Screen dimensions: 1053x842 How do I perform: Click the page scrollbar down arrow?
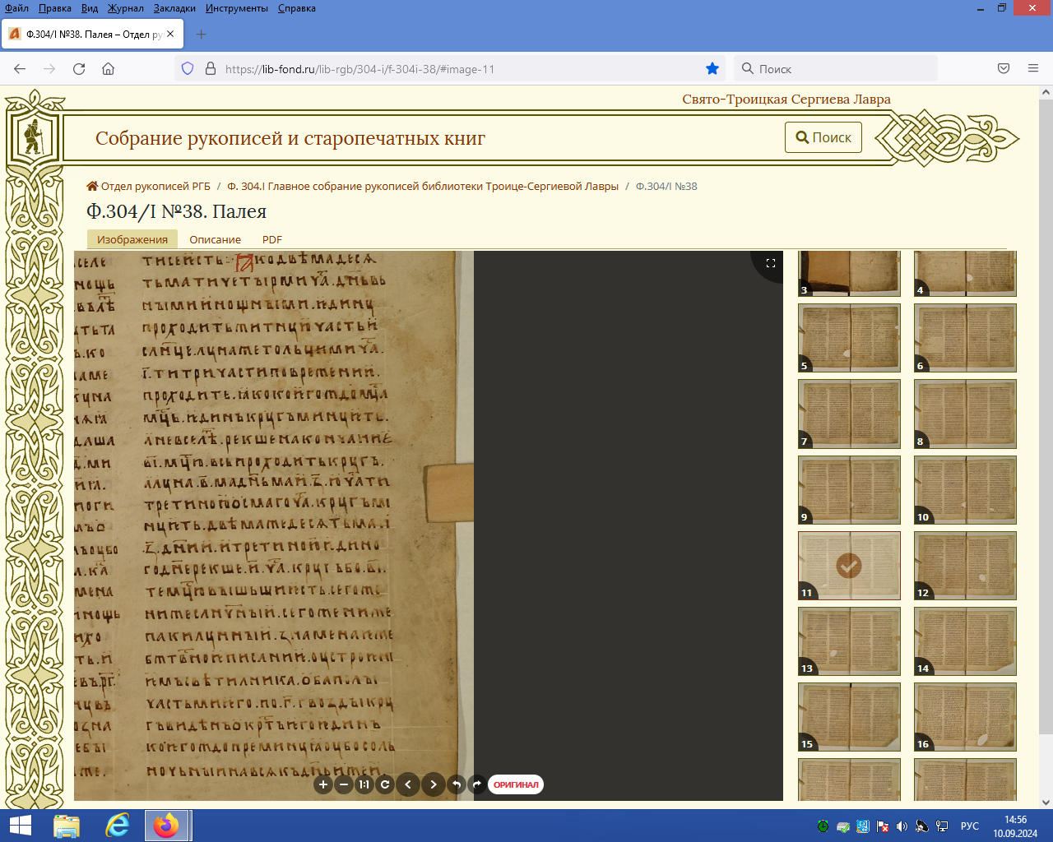(1046, 803)
